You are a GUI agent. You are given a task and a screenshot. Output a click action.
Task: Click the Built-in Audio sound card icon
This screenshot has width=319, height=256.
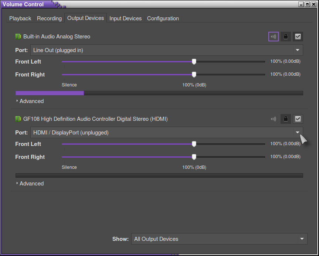coord(18,37)
